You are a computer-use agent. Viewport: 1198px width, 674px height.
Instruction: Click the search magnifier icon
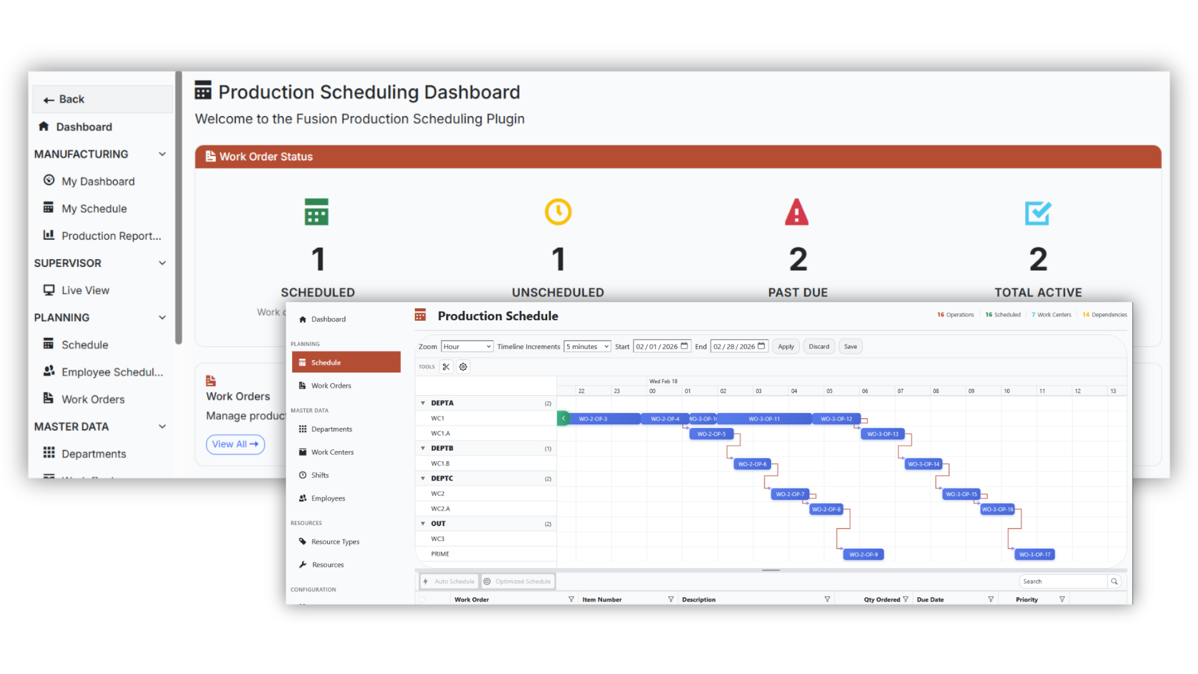[x=1114, y=582]
